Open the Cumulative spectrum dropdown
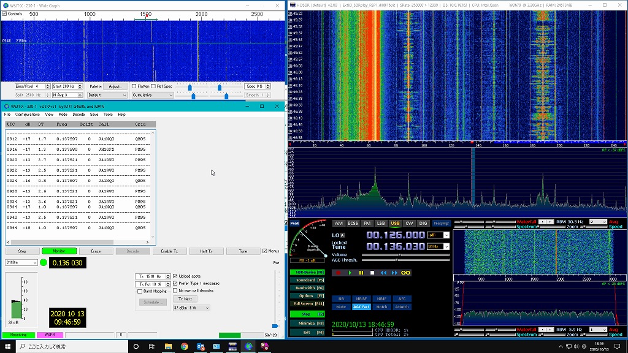Viewport: 628px width, 353px height. (152, 95)
